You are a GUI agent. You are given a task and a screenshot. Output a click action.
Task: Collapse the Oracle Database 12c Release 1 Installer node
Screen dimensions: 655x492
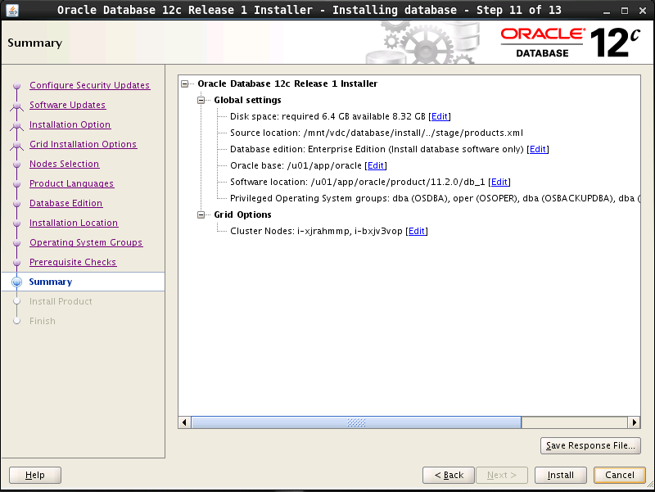tap(187, 84)
